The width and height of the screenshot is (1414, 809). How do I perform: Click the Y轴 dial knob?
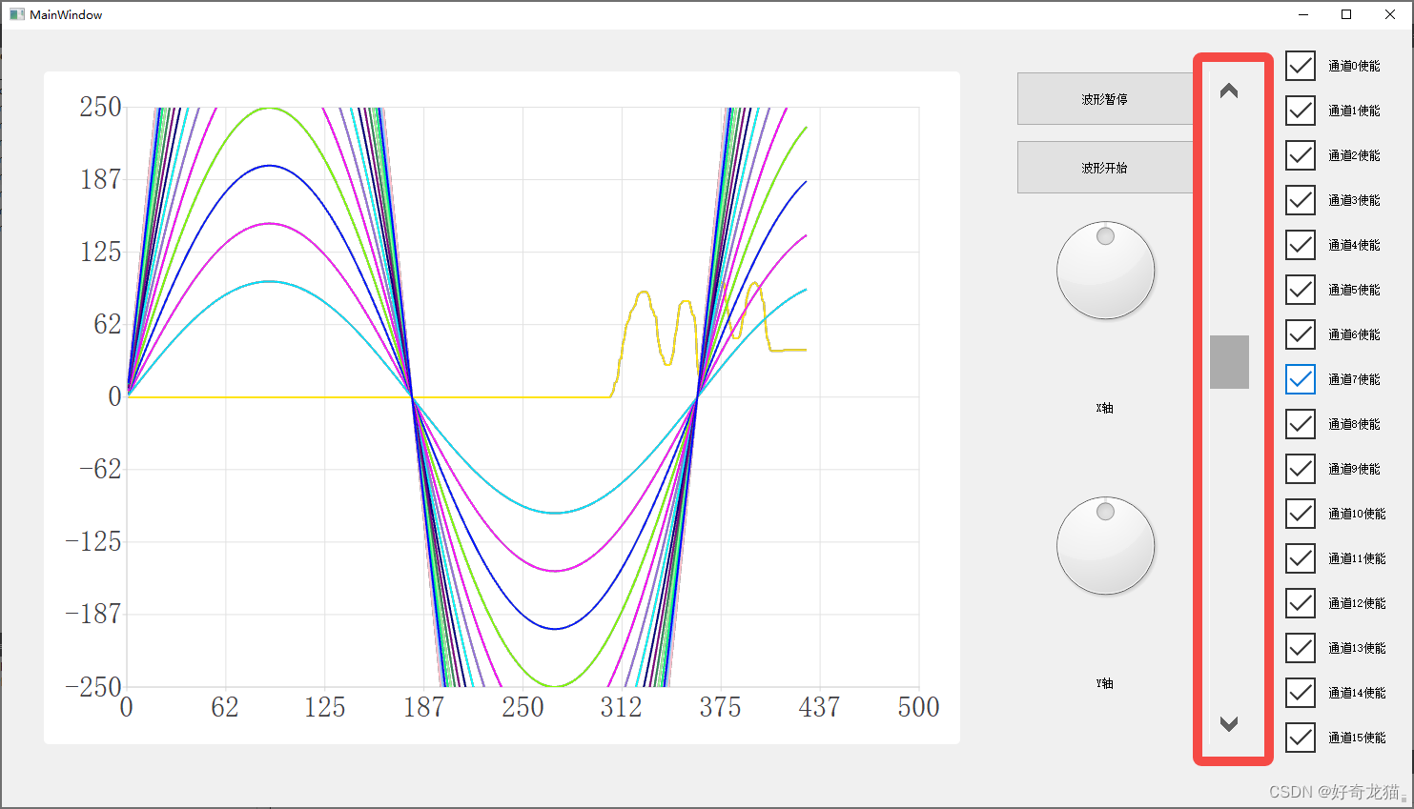pos(1105,545)
